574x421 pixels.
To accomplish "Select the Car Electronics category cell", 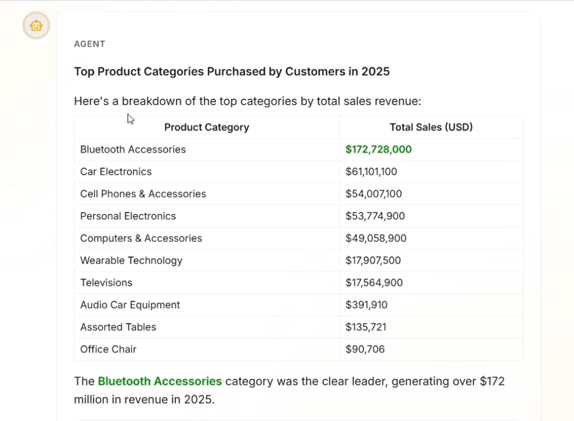I will click(206, 172).
